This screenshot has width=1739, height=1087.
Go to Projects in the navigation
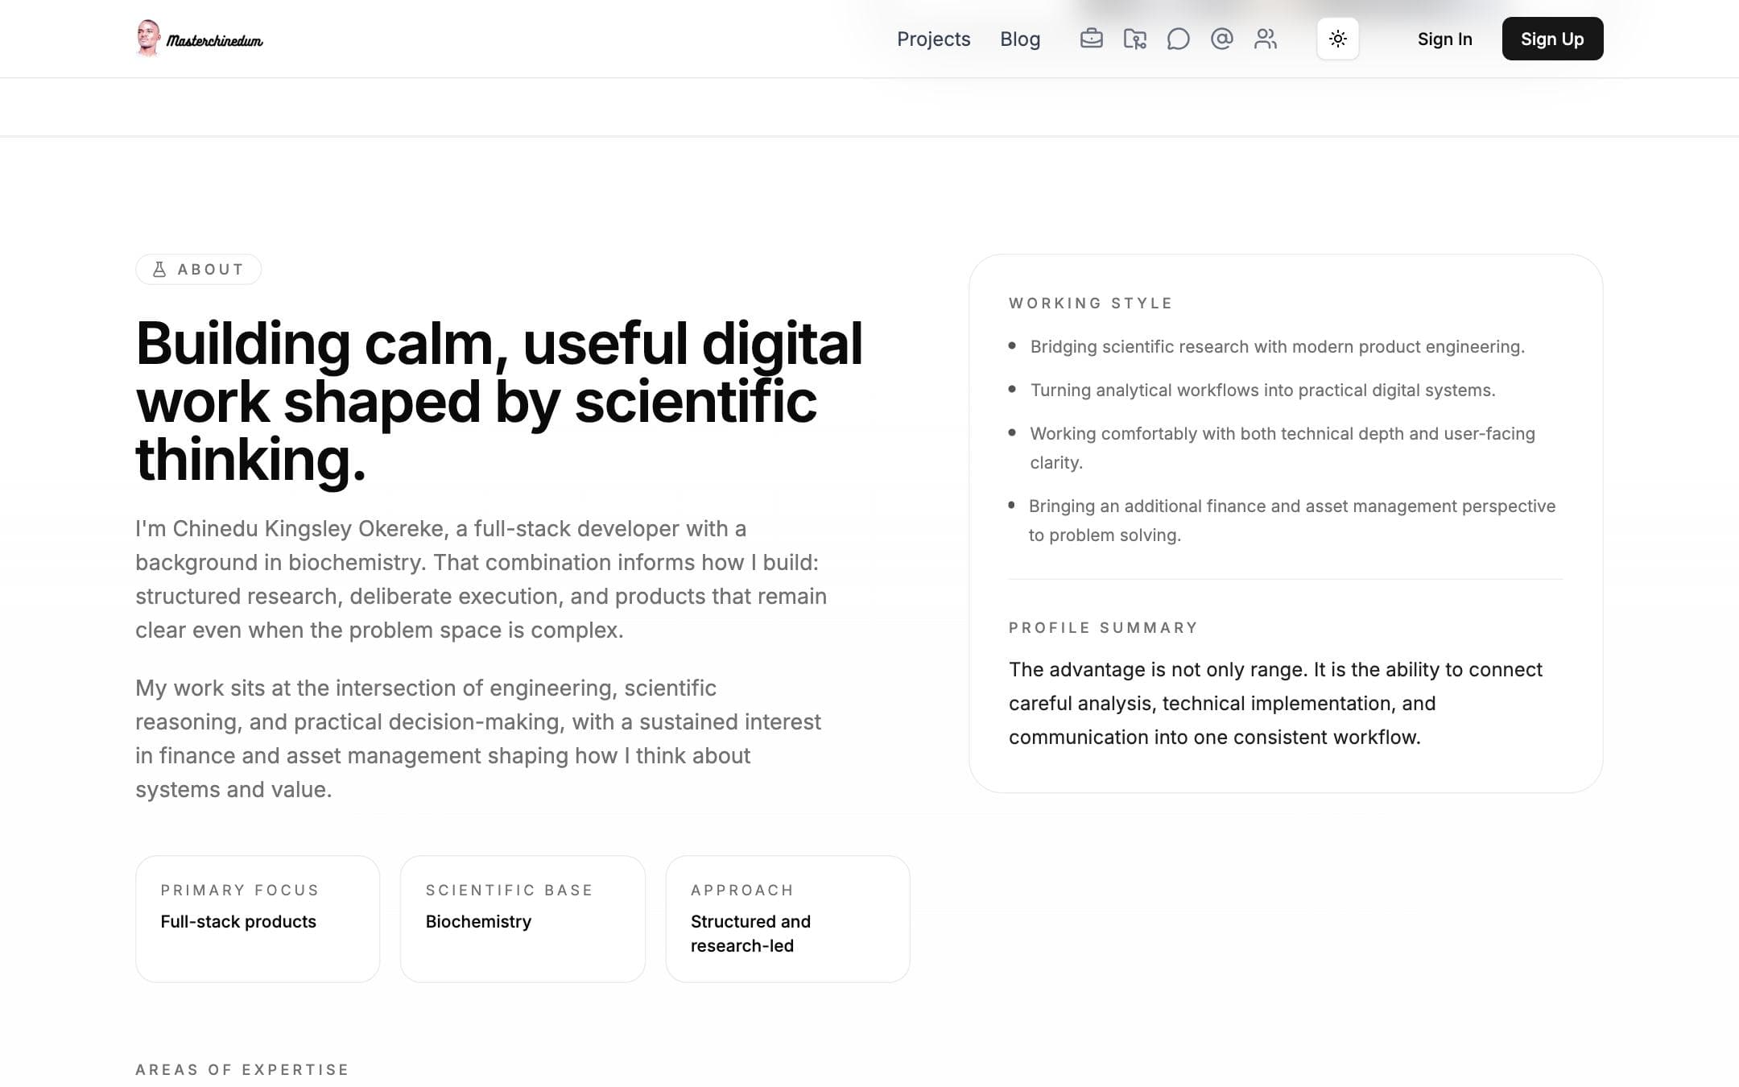tap(933, 39)
